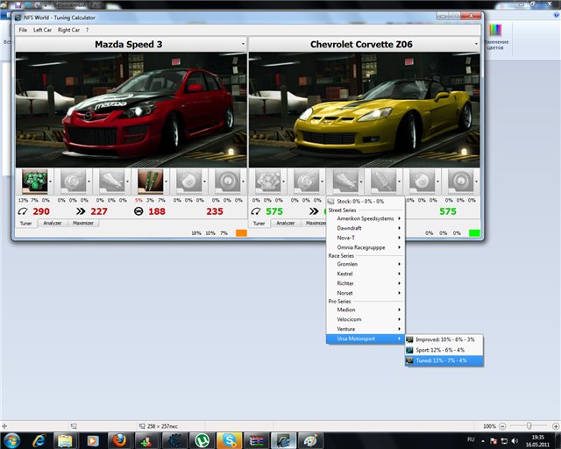Select the Mazda Tuner tab
This screenshot has height=449, width=561.
point(25,223)
